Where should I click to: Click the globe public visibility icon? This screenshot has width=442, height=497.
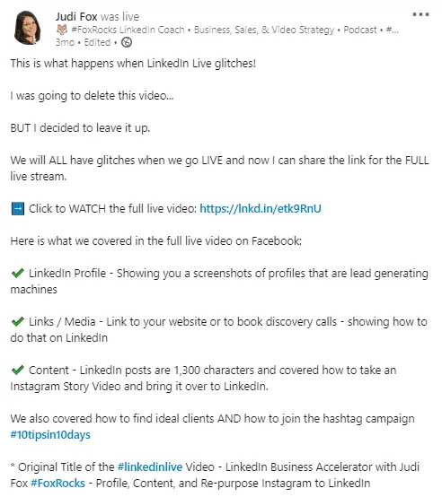point(127,42)
